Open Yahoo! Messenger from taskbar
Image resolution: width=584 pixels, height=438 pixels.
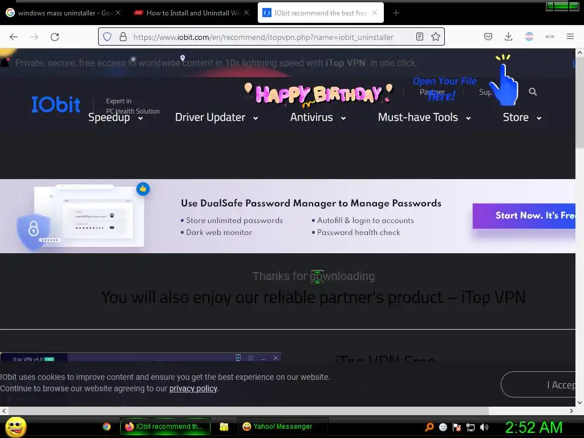point(283,427)
